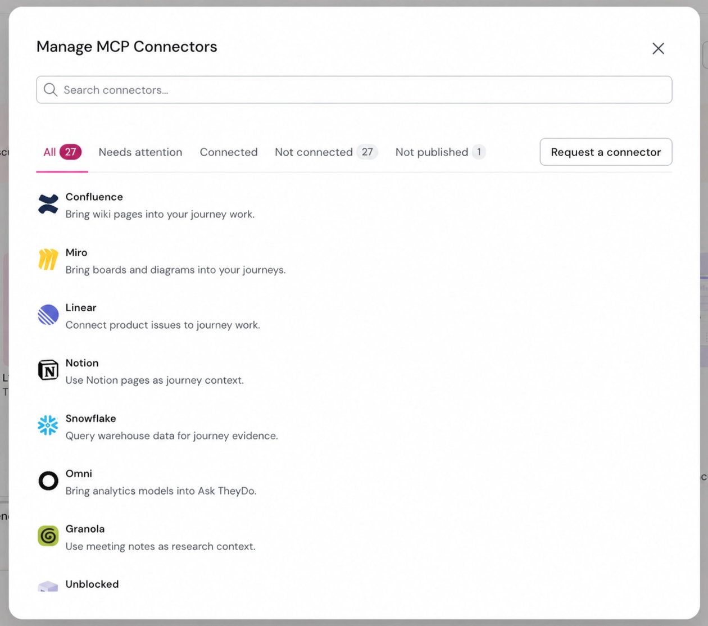Screen dimensions: 708x626
Task: Select the Linear connector name
Action: (81, 307)
